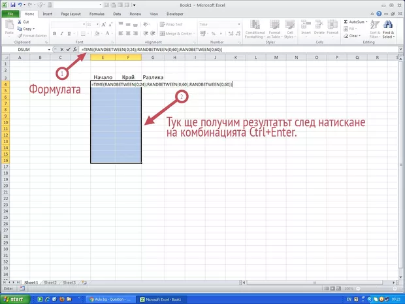Screen dimensions: 405x304
Task: Click the Select All corner button
Action: tap(5, 58)
